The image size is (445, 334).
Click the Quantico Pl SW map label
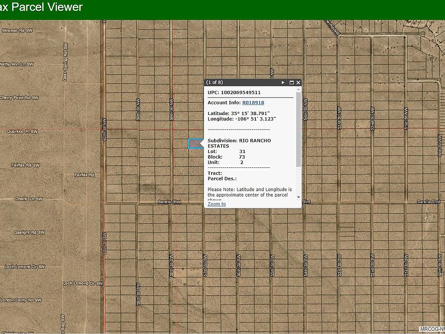point(22,132)
